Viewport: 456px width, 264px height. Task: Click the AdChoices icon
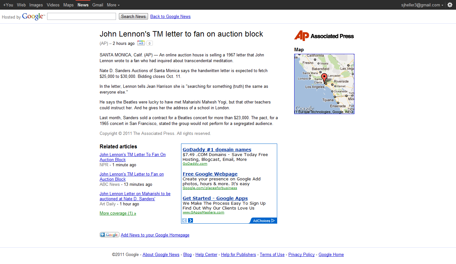[273, 221]
